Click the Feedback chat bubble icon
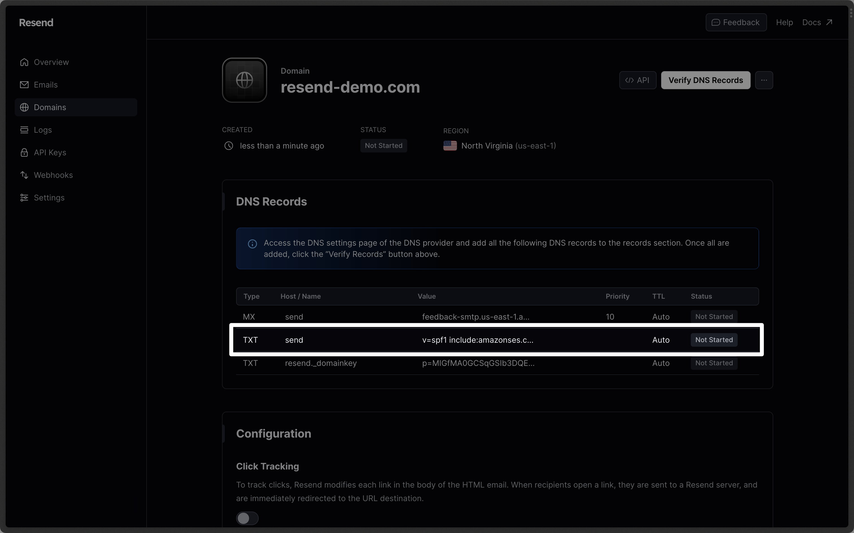This screenshot has height=533, width=854. [715, 22]
